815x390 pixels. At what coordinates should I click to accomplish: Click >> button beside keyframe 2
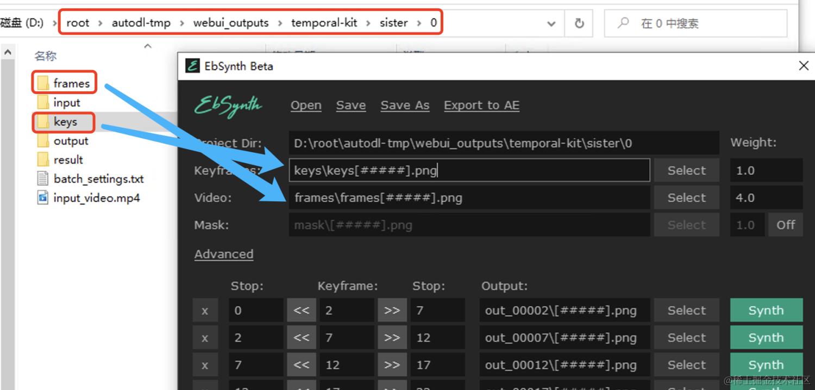tap(392, 311)
